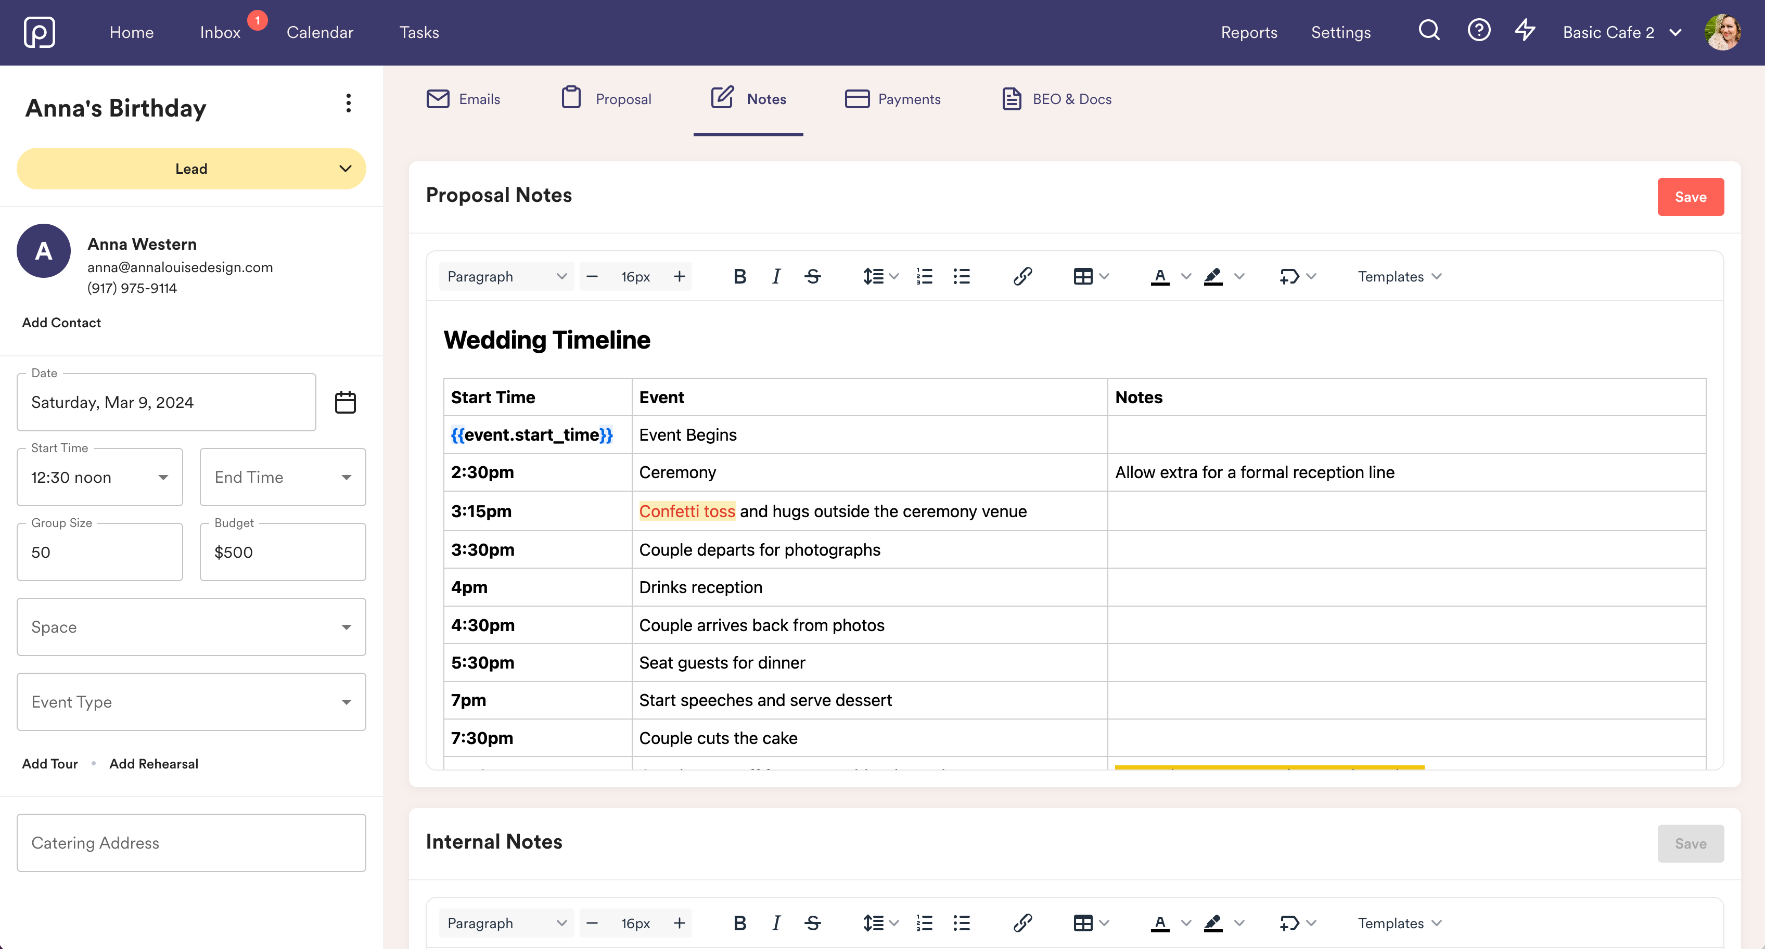Open line spacing menu in Internal Notes
Screen dimensions: 1765x949
880,924
